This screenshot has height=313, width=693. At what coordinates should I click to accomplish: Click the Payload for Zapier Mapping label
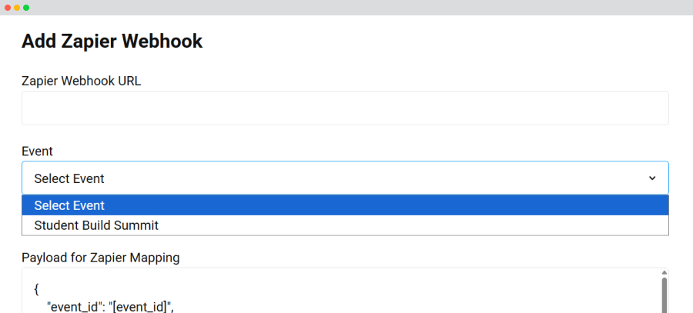(100, 258)
